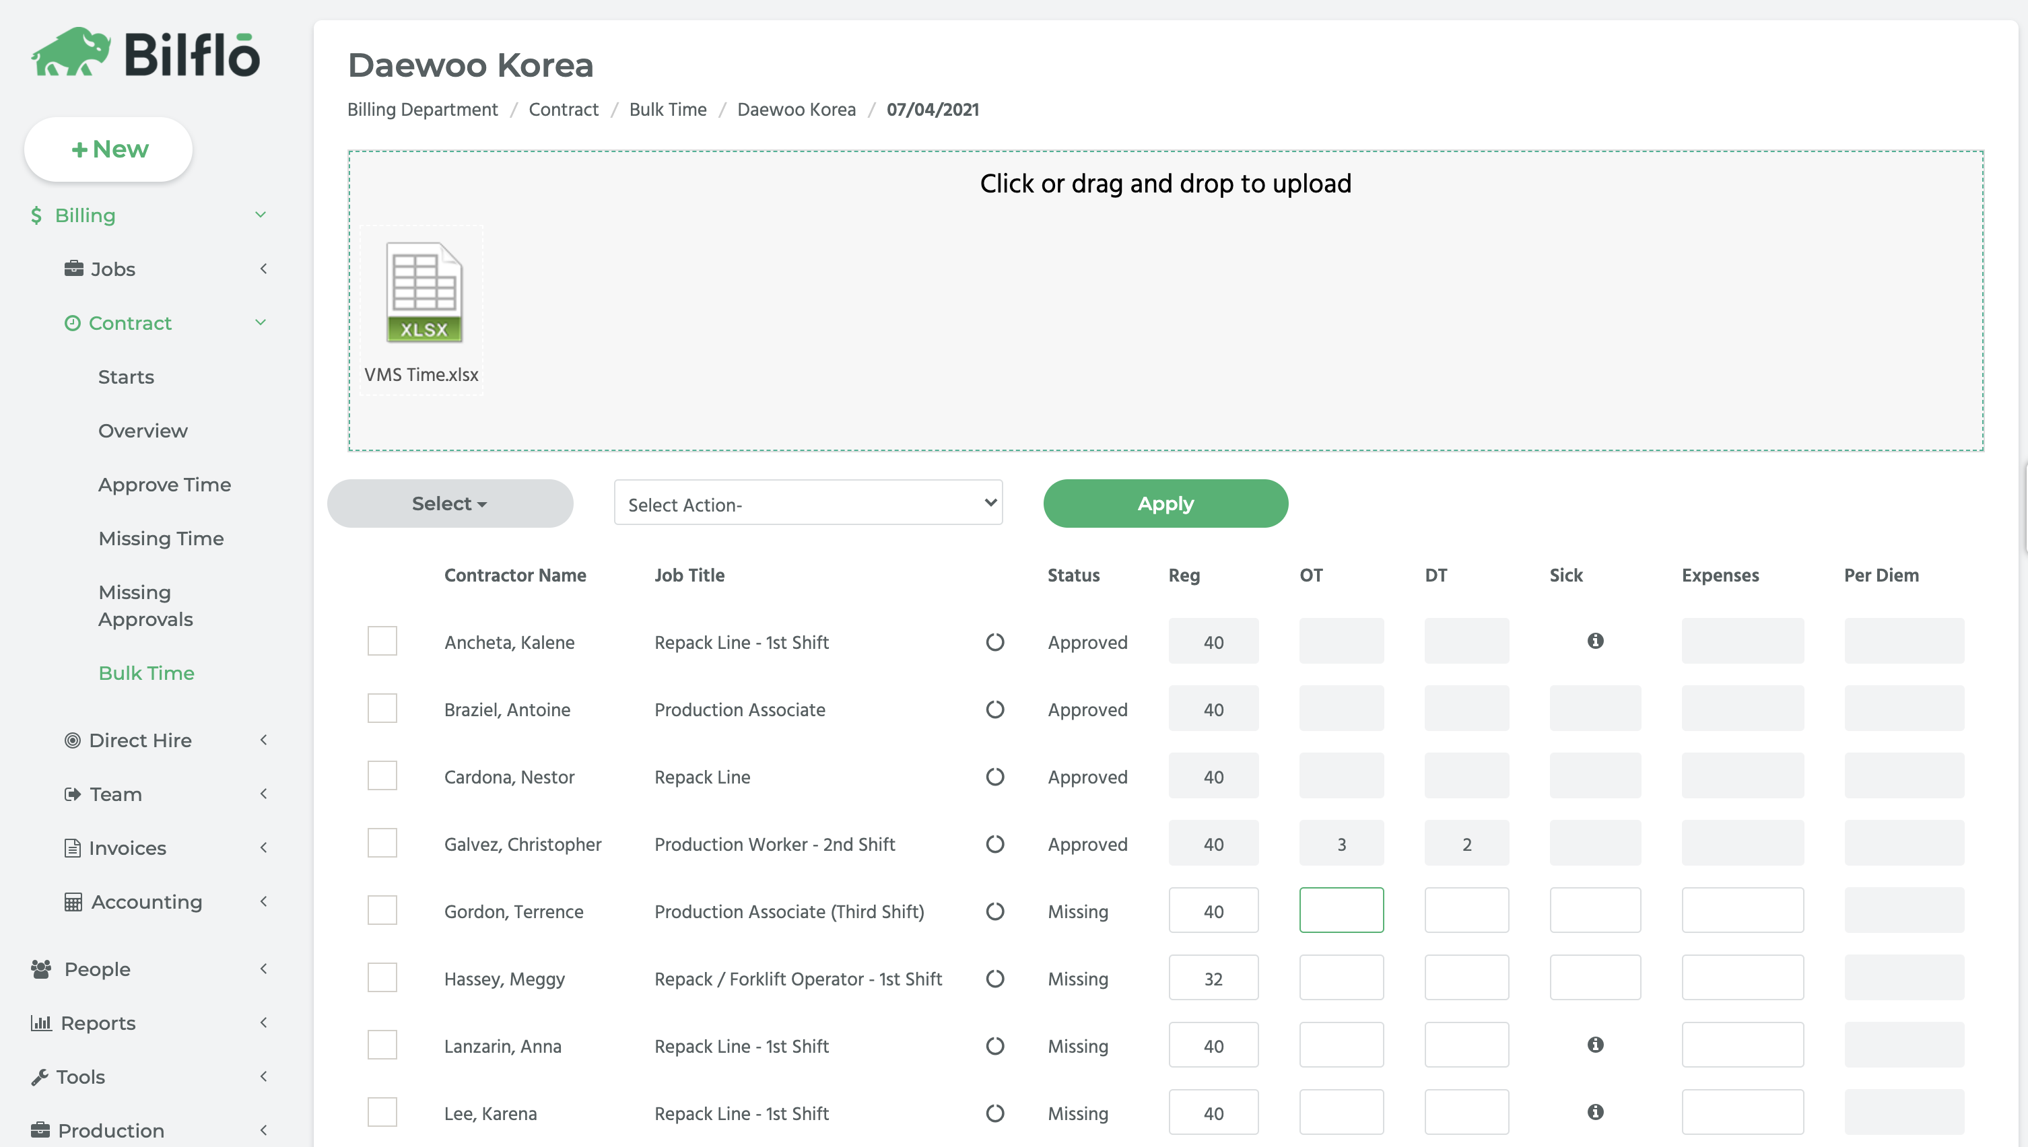Click the Reg hours field for Gordon, Terrence
This screenshot has height=1147, width=2028.
tap(1213, 910)
